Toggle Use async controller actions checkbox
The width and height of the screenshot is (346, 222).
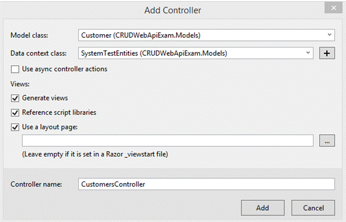pos(15,69)
